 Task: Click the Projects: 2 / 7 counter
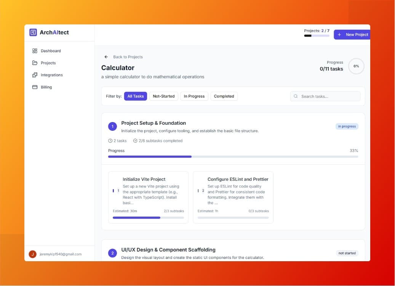317,31
